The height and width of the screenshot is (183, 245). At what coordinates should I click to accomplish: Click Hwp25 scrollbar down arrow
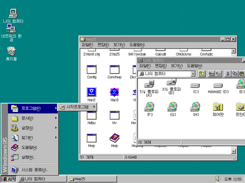click(234, 151)
